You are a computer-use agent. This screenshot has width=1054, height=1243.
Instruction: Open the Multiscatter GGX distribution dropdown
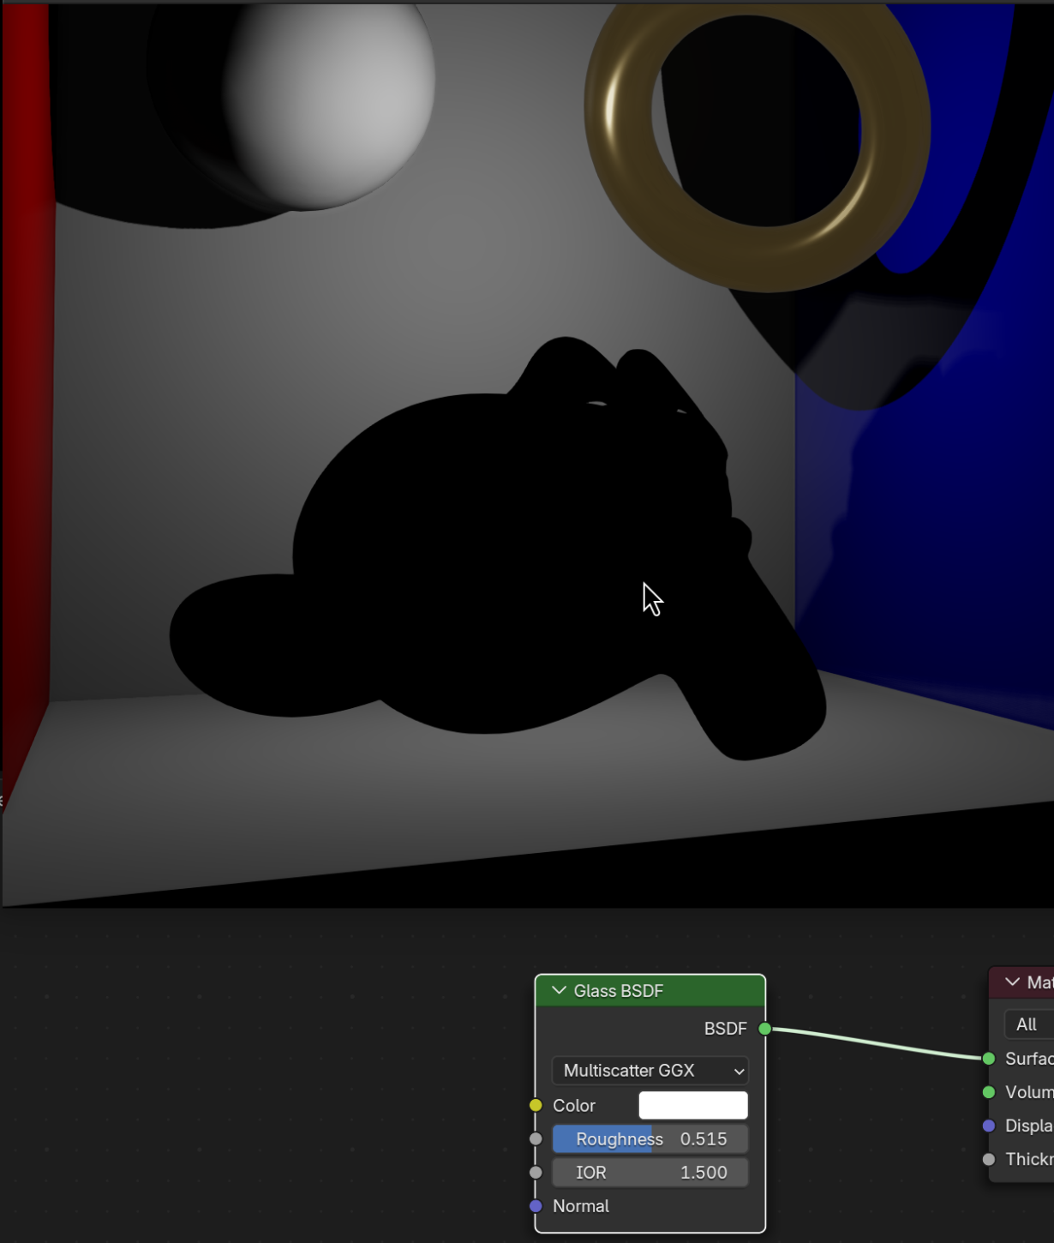point(650,1071)
